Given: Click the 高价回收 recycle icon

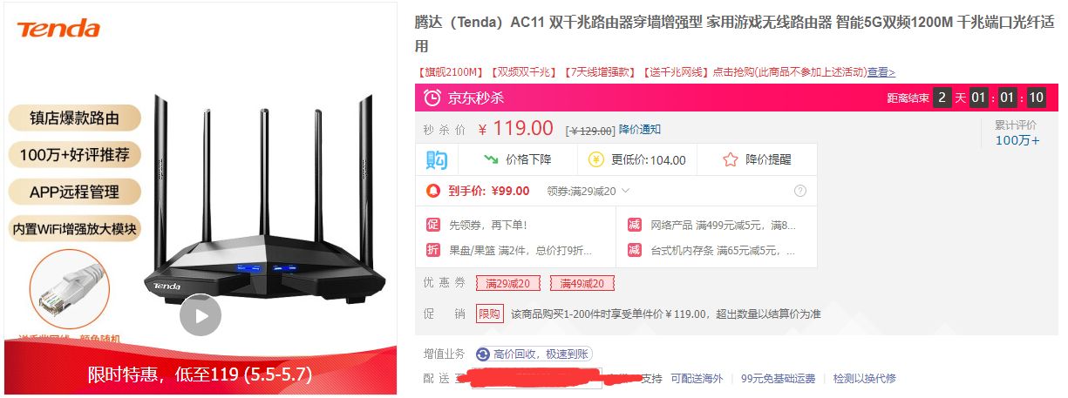Looking at the screenshot, I should point(483,354).
